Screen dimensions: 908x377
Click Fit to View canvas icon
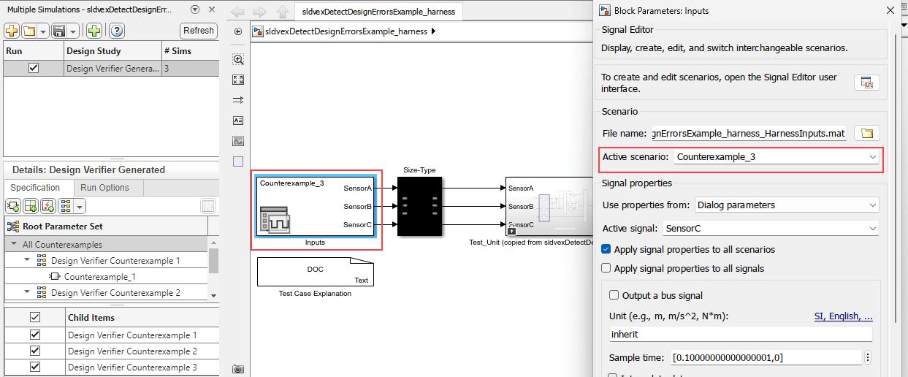click(x=237, y=80)
